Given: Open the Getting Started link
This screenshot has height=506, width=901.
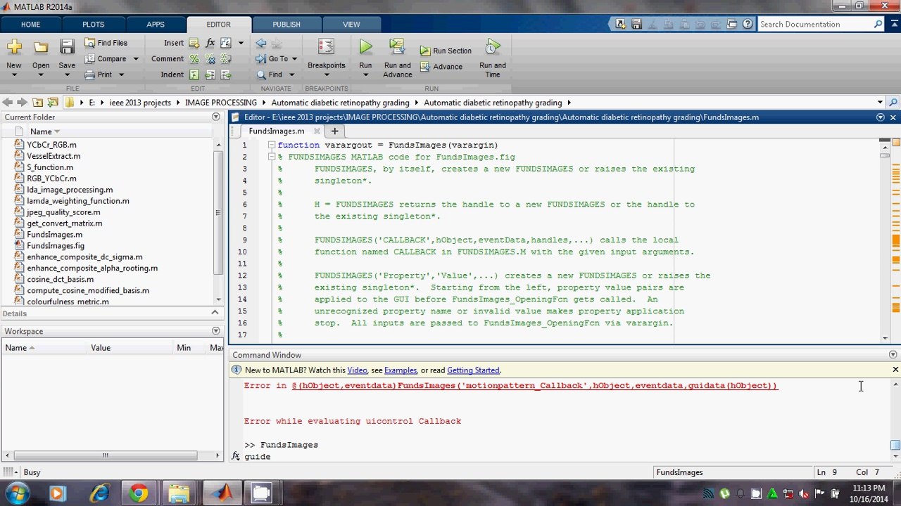Looking at the screenshot, I should click(472, 370).
